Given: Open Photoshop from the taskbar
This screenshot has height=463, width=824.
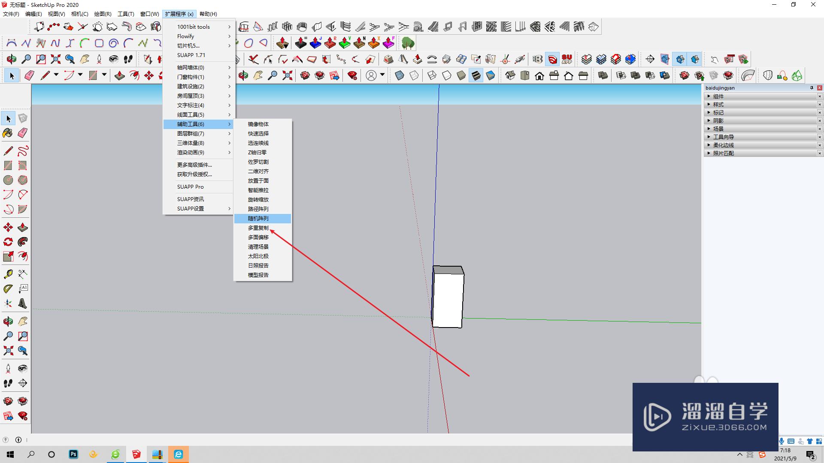Looking at the screenshot, I should point(73,454).
